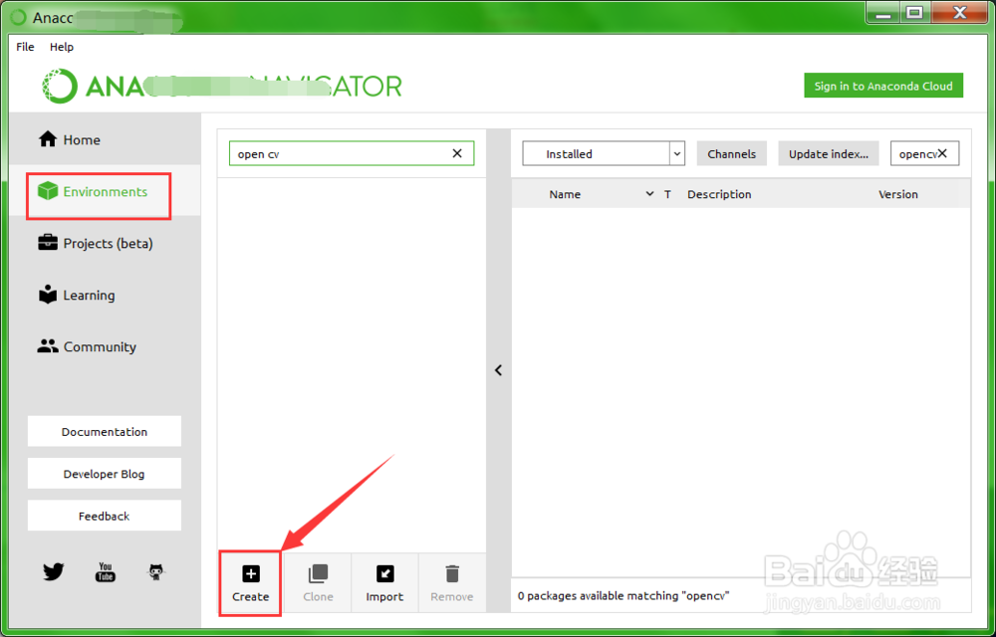
Task: Click the Import environment icon
Action: pyautogui.click(x=384, y=574)
